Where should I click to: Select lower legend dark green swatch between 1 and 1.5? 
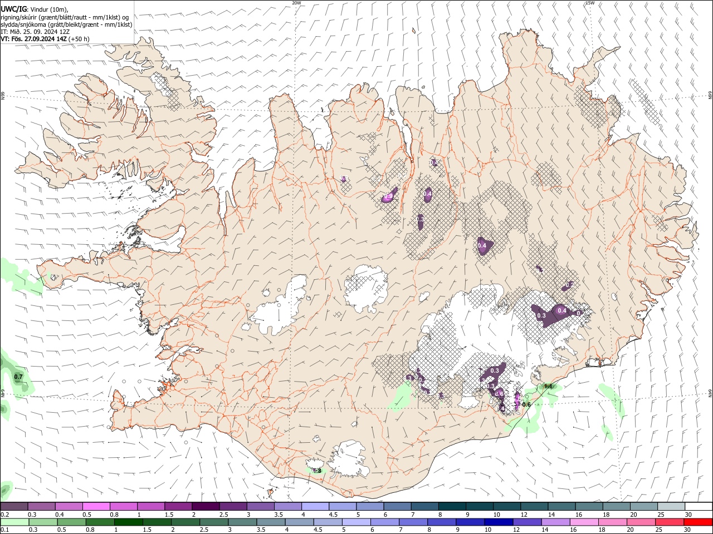pyautogui.click(x=128, y=522)
